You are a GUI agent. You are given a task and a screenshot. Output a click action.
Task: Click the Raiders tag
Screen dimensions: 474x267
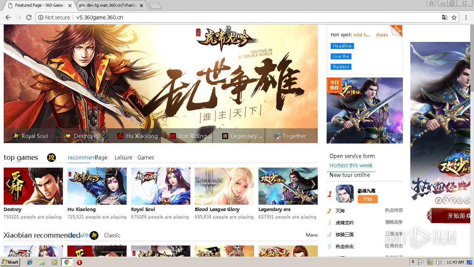coord(341,67)
